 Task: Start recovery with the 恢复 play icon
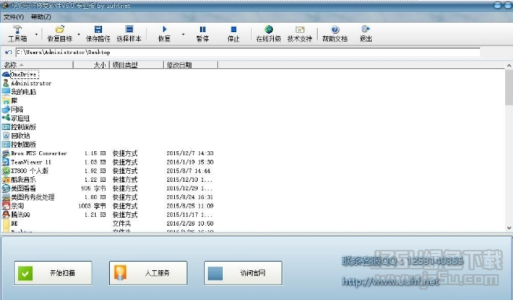tap(164, 30)
